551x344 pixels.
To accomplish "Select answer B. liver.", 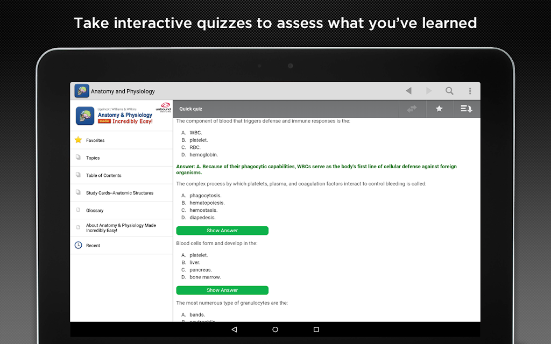I will coord(191,262).
